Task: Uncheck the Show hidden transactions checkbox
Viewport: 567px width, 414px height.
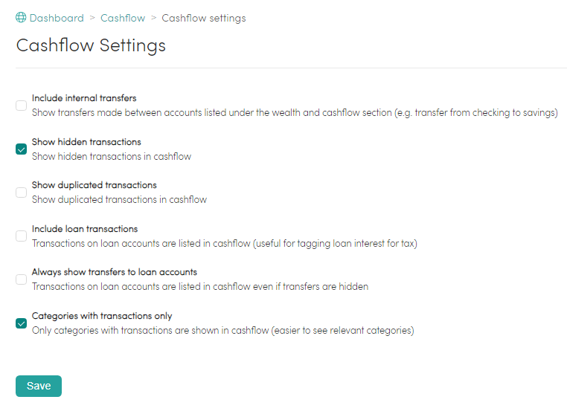Action: pyautogui.click(x=21, y=149)
